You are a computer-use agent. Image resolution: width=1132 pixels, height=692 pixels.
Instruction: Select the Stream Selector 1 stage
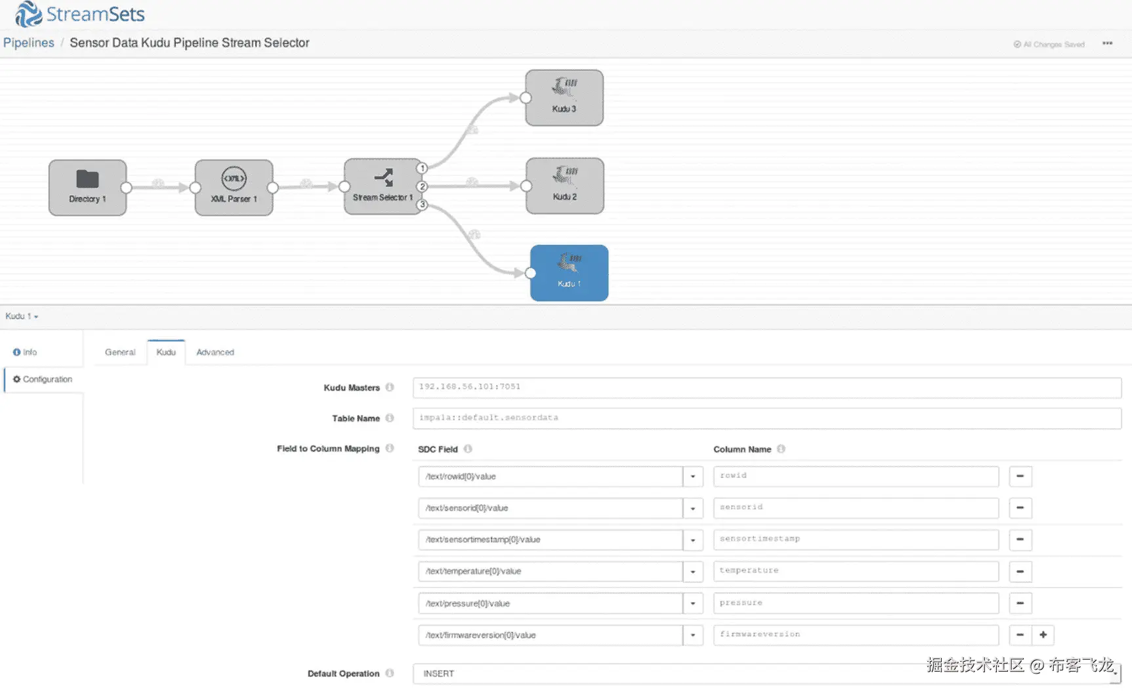pos(383,186)
